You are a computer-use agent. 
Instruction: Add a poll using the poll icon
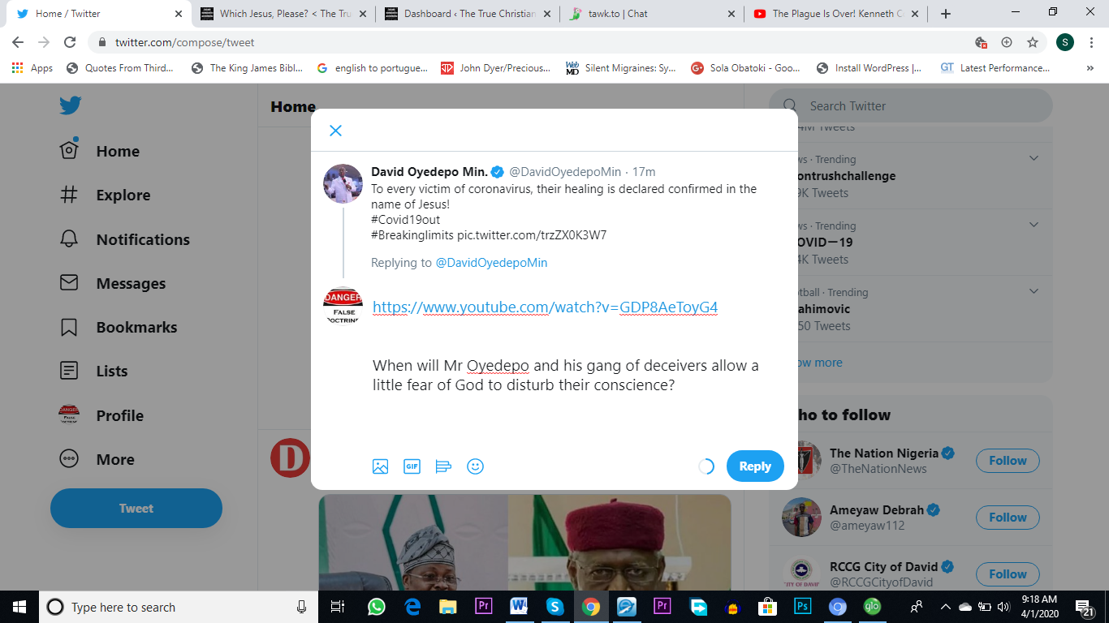point(443,466)
